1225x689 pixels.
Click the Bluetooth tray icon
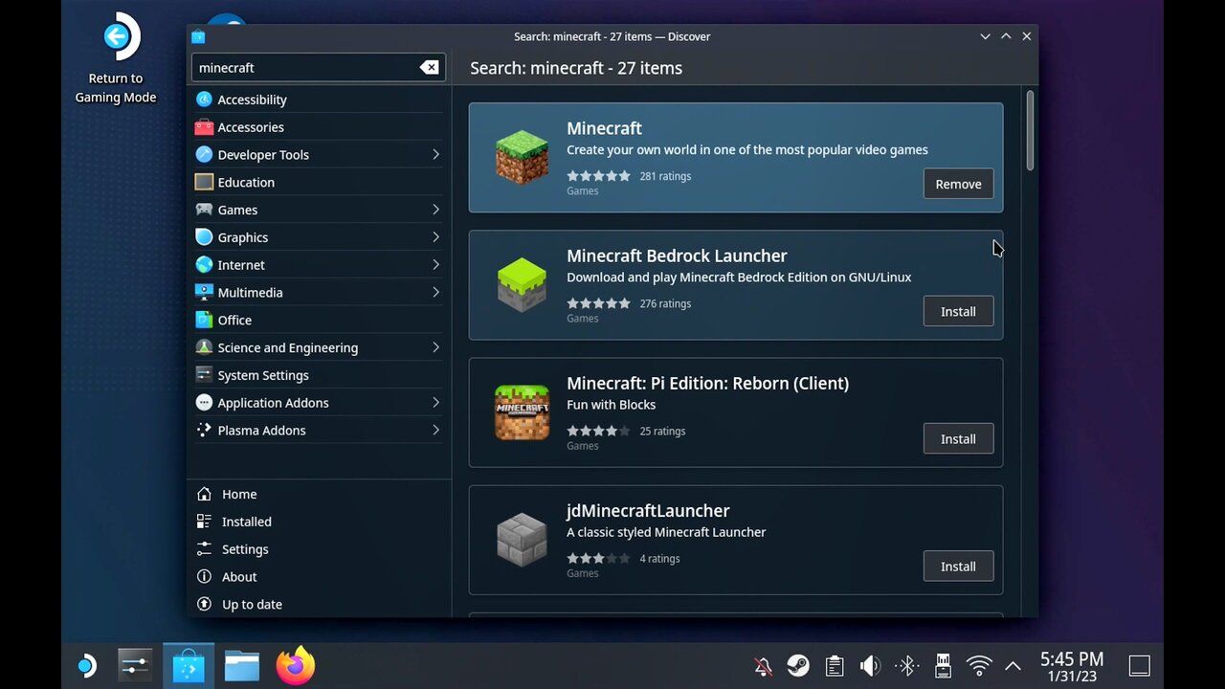pos(906,666)
